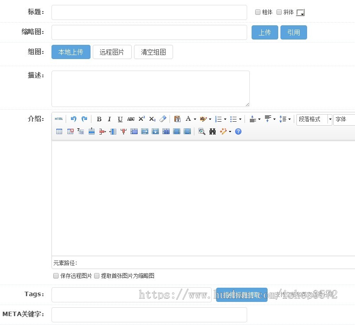Redo the last action
Screen dimensions: 355x325
point(84,119)
